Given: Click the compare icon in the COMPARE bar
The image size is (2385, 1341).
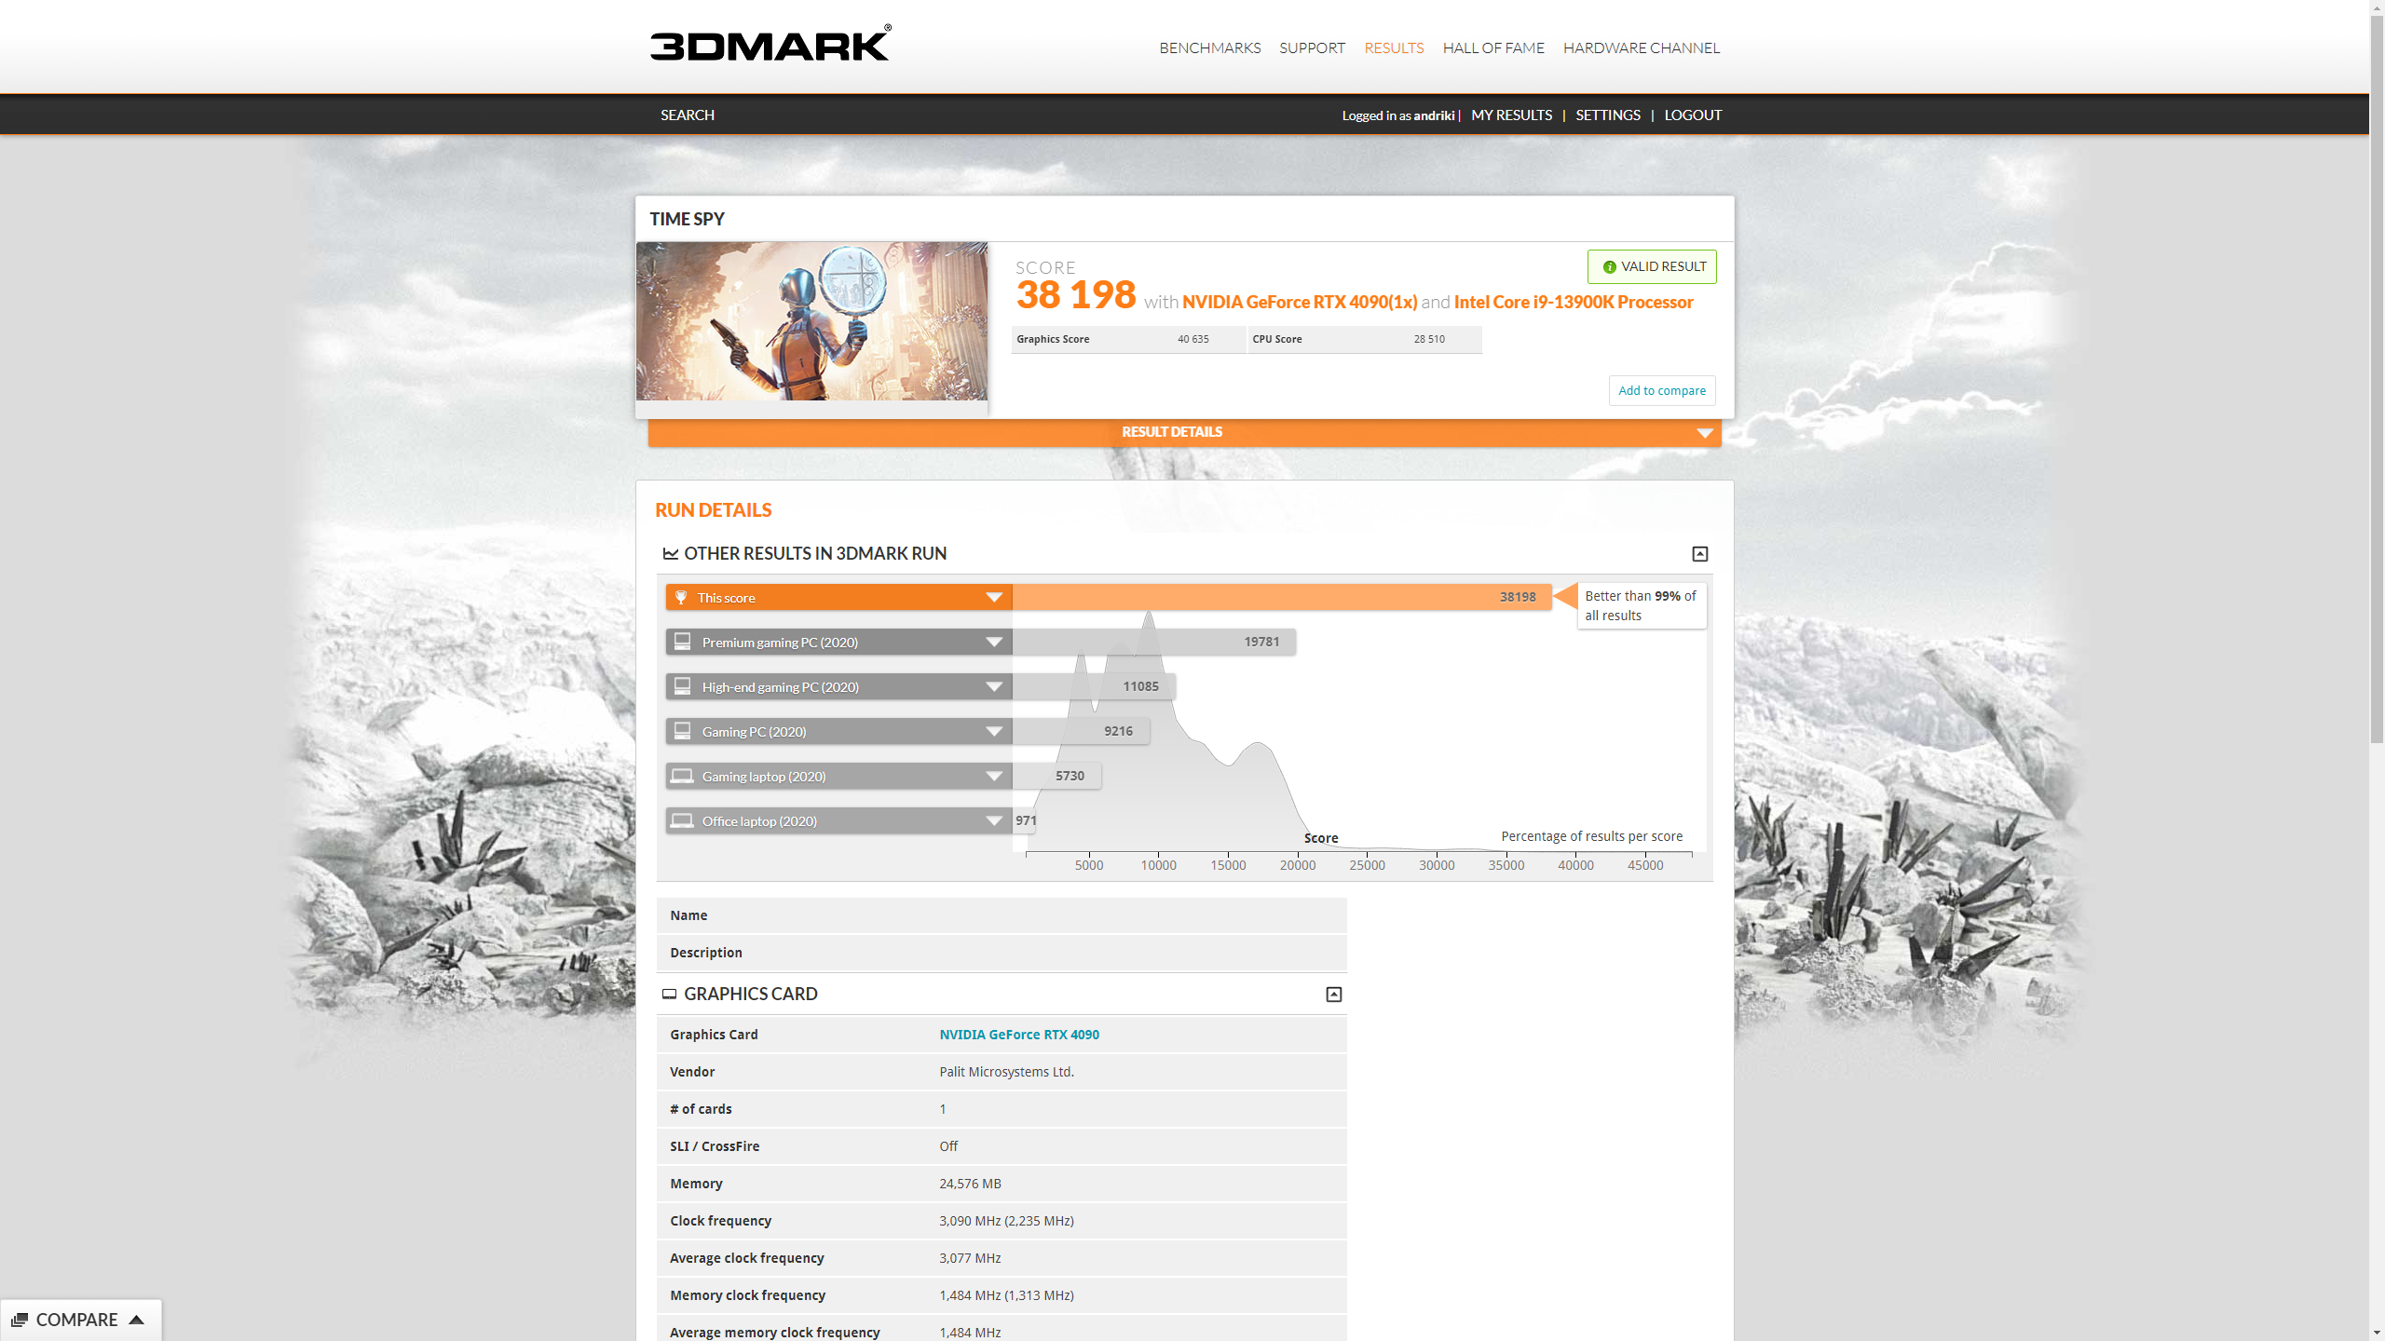Looking at the screenshot, I should tap(19, 1320).
